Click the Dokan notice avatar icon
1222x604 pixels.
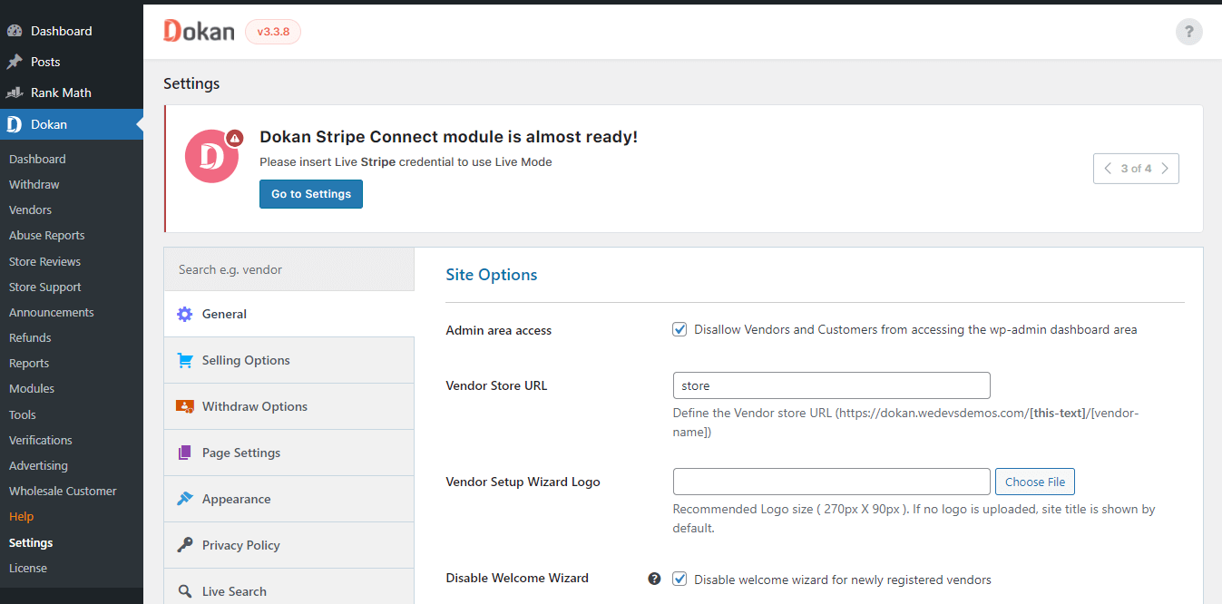coord(211,156)
